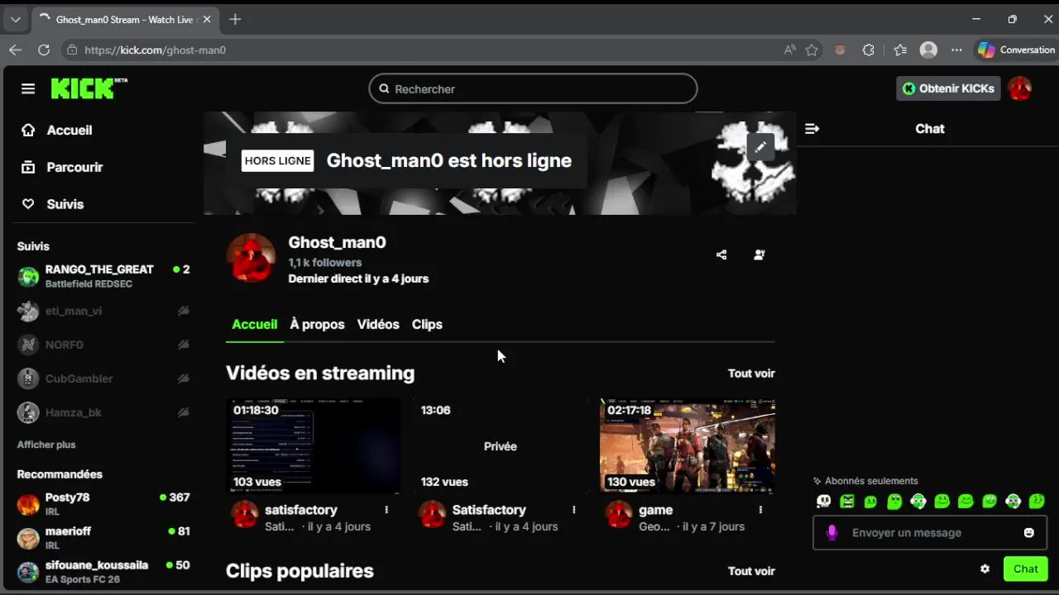Open the 01:18:30 satisfactory video thumbnail
Screen dimensions: 1059x595
(314, 445)
